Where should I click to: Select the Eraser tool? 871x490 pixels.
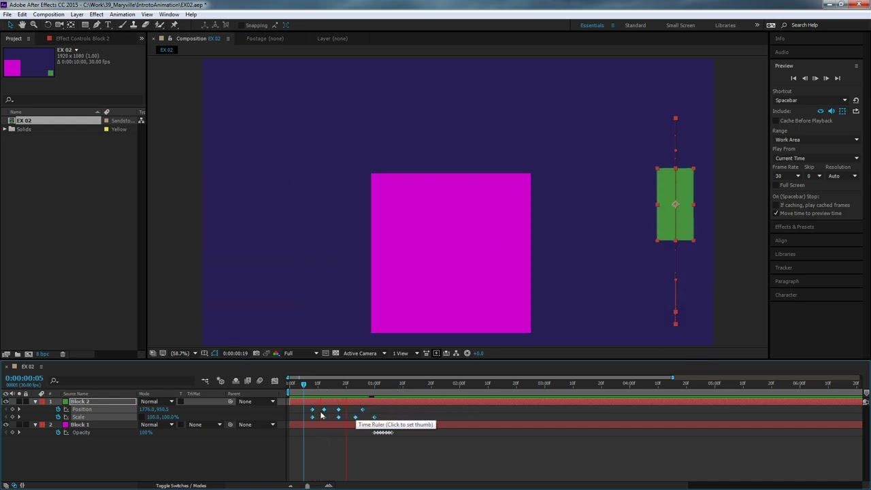(x=146, y=24)
